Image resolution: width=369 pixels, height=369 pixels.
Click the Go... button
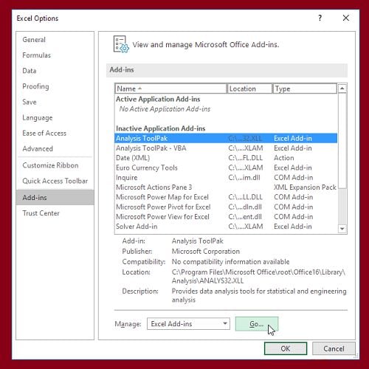(x=257, y=324)
